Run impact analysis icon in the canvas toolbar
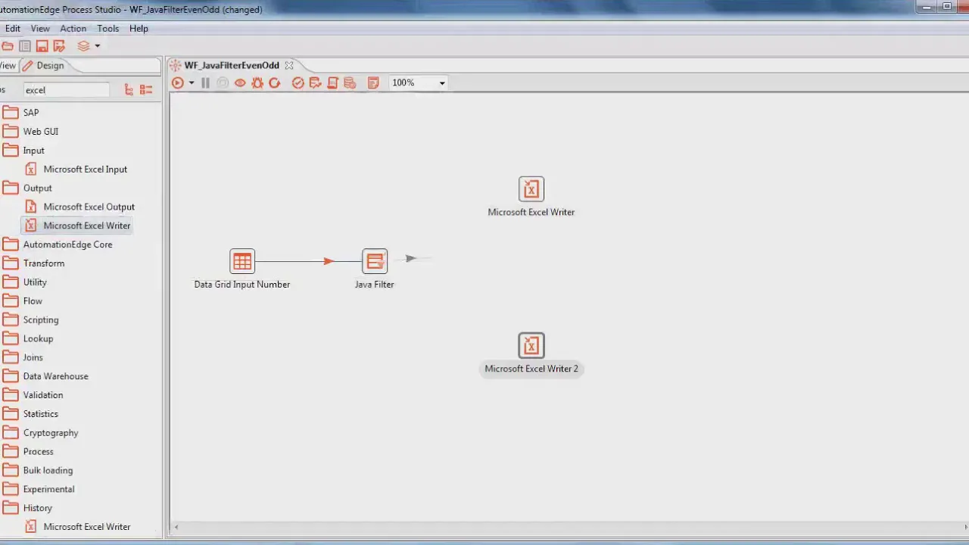 pos(315,83)
